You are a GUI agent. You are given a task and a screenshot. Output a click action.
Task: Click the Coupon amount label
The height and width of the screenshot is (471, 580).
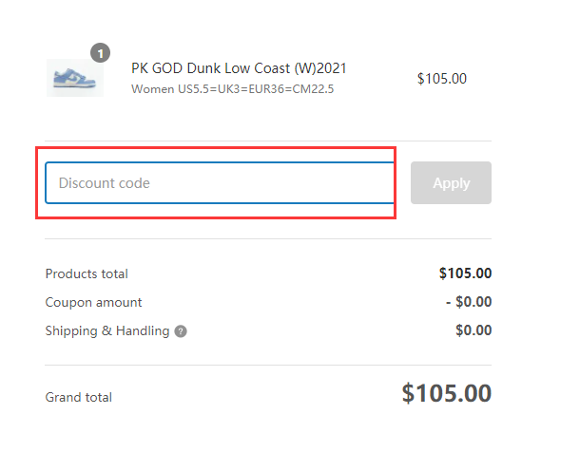pyautogui.click(x=93, y=302)
